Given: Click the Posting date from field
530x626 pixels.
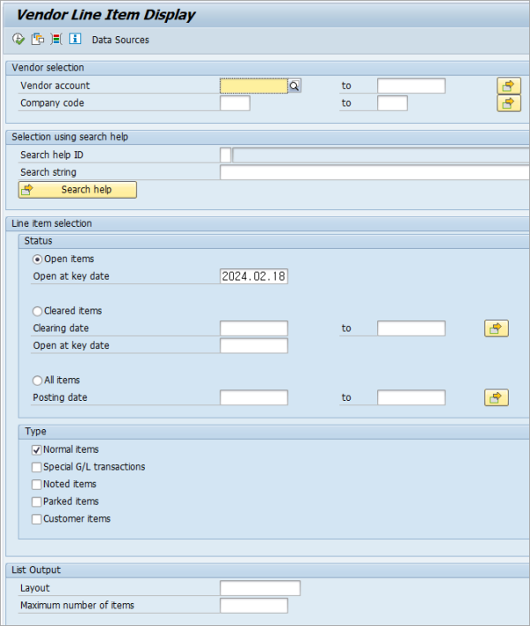Looking at the screenshot, I should click(254, 397).
